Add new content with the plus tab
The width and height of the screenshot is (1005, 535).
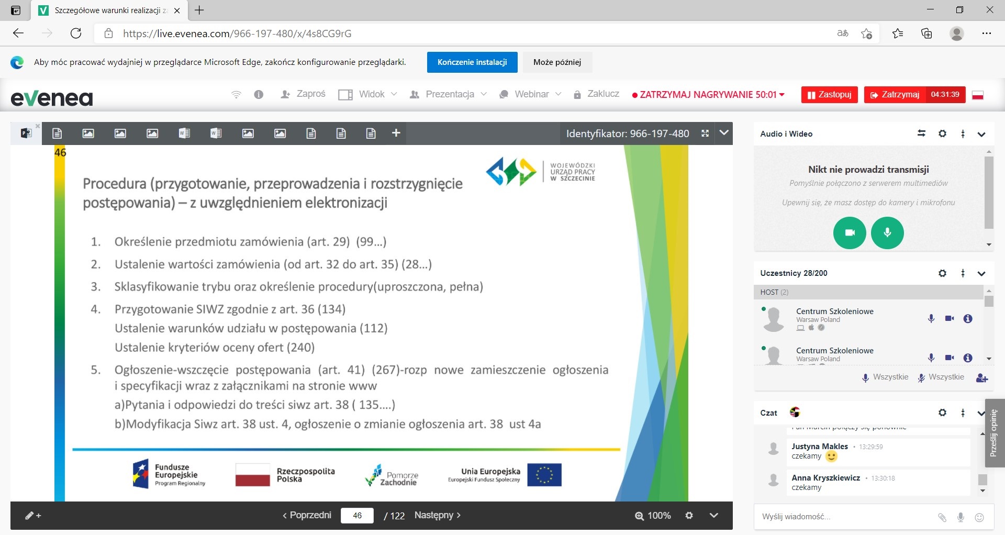pos(396,133)
